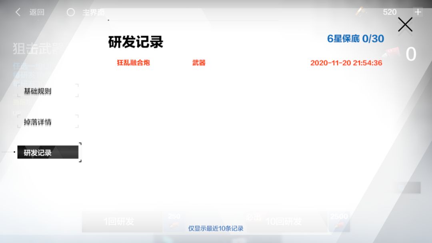
Task: Tap the 主界面 label
Action: pos(93,12)
